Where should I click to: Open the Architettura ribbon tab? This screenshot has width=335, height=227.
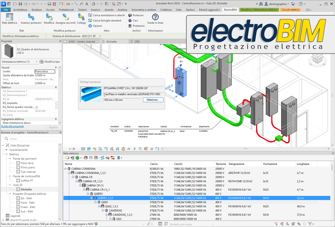20,10
